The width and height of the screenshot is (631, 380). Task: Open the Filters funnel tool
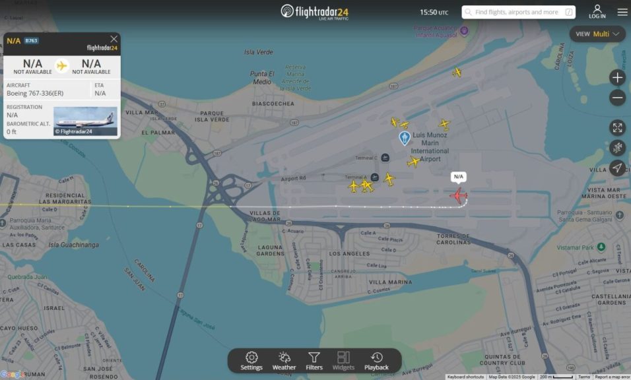pyautogui.click(x=314, y=361)
